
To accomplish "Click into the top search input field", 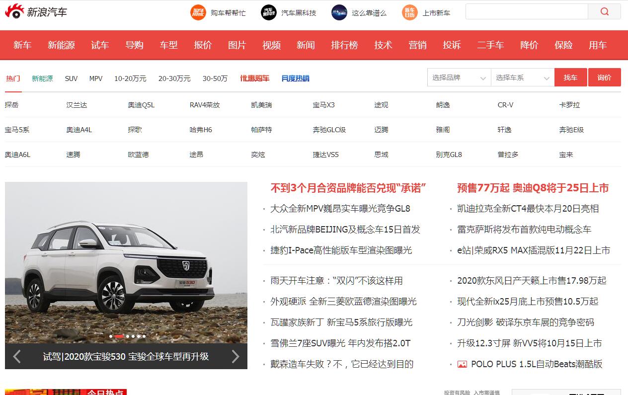I will pyautogui.click(x=526, y=12).
